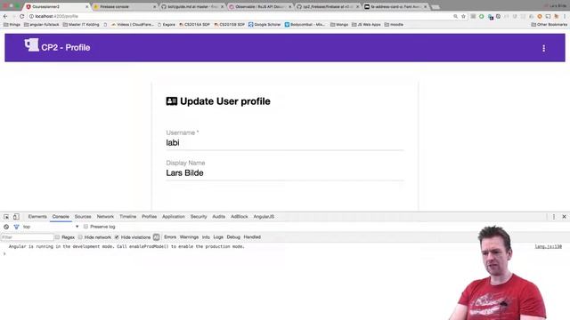This screenshot has width=570, height=320.
Task: Open the top context dropdown in the console
Action: 51,227
